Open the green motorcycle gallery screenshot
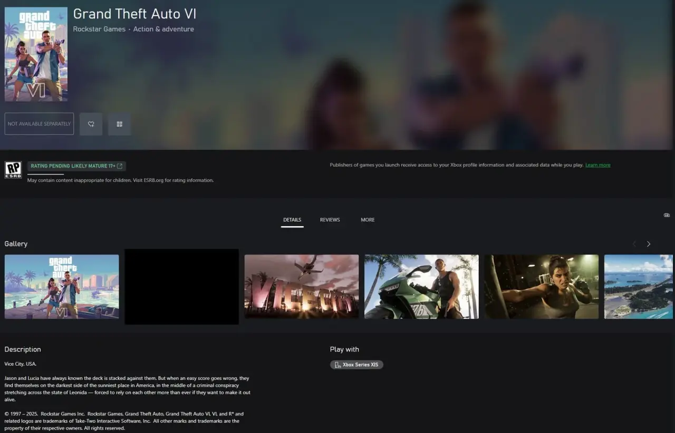This screenshot has width=675, height=433. (x=421, y=287)
